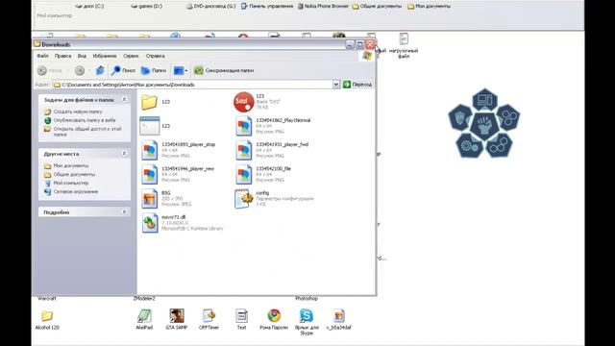615x346 pixels.
Task: Select the yellow 123 folder icon
Action: [149, 102]
